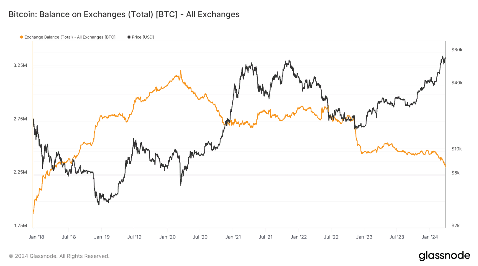Viewport: 478px width, 266px height.
Task: Select the Jul '22 x-axis label
Action: (x=331, y=237)
